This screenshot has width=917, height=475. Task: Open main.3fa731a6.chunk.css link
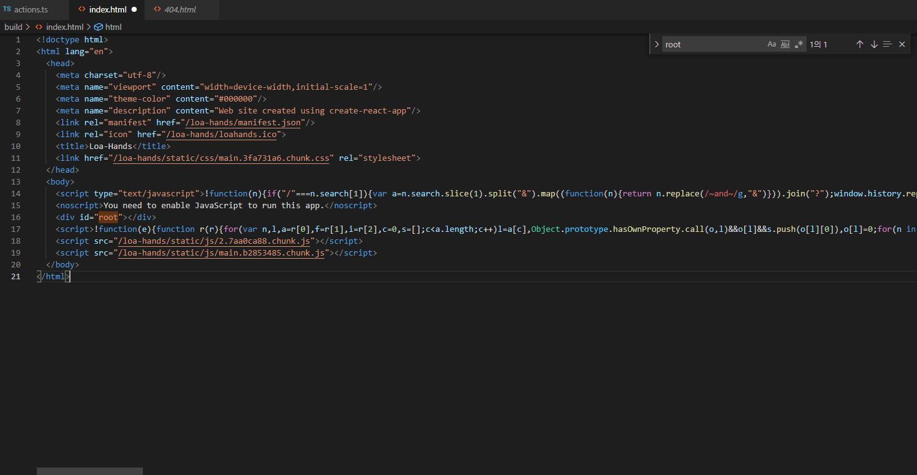click(221, 158)
